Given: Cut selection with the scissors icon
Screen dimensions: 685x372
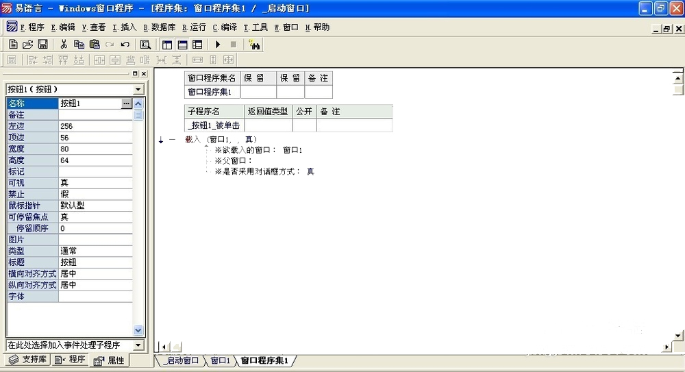Looking at the screenshot, I should (64, 44).
